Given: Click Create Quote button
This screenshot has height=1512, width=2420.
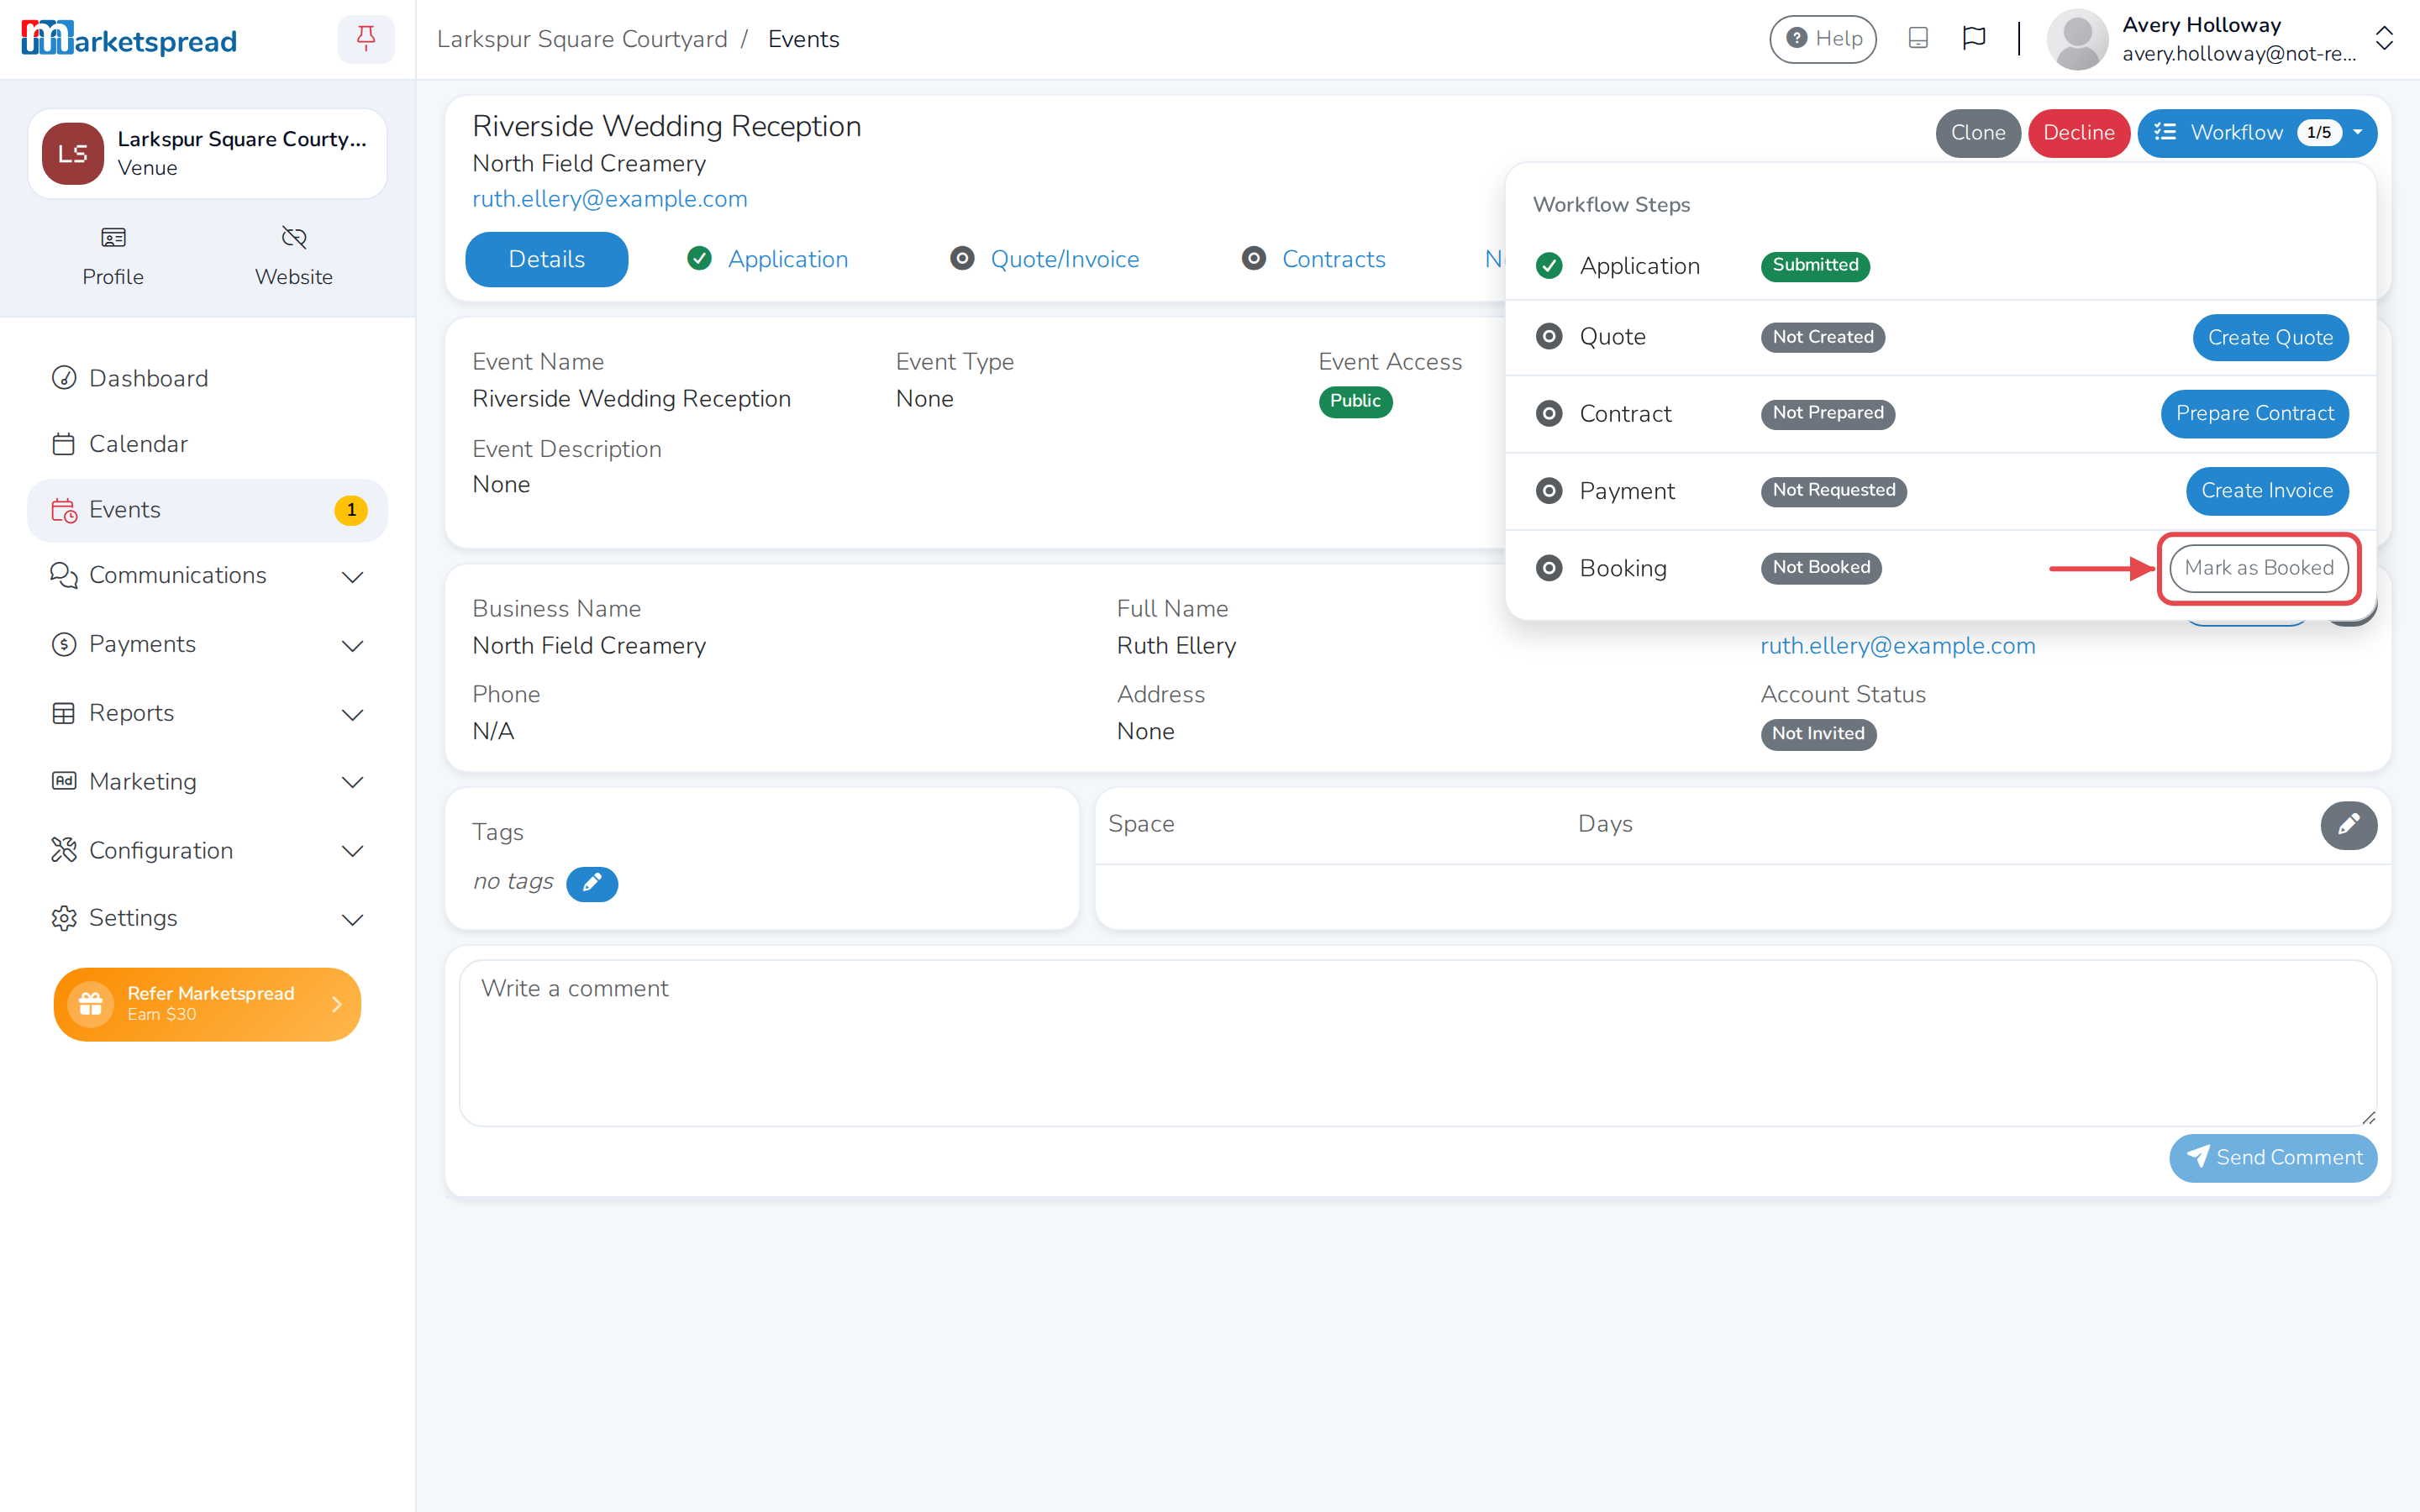Looking at the screenshot, I should click(2270, 338).
